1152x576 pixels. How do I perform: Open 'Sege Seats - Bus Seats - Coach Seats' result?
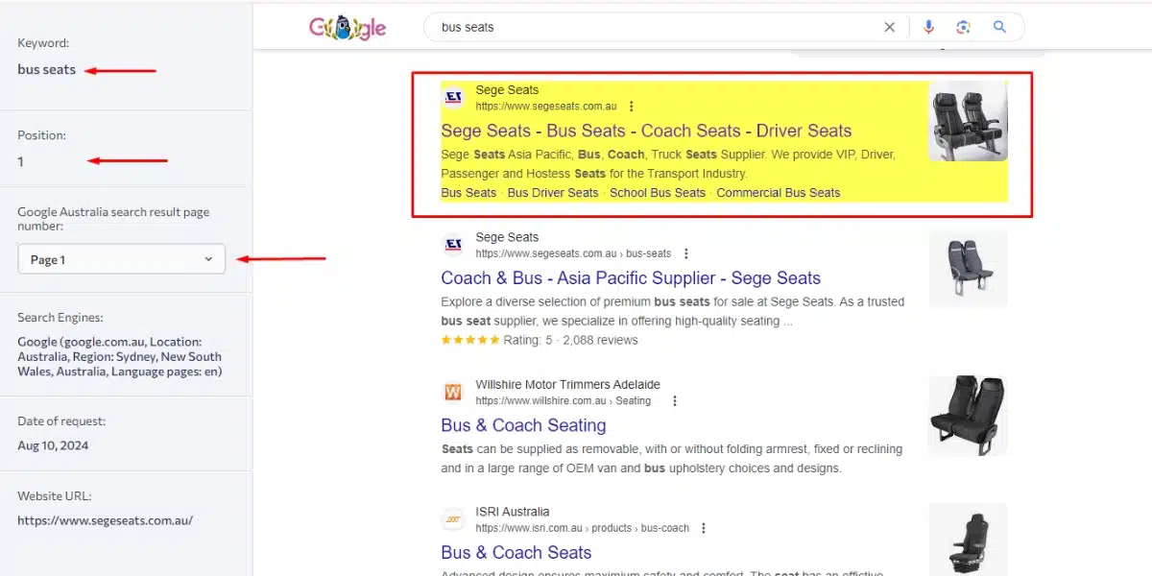pyautogui.click(x=646, y=131)
